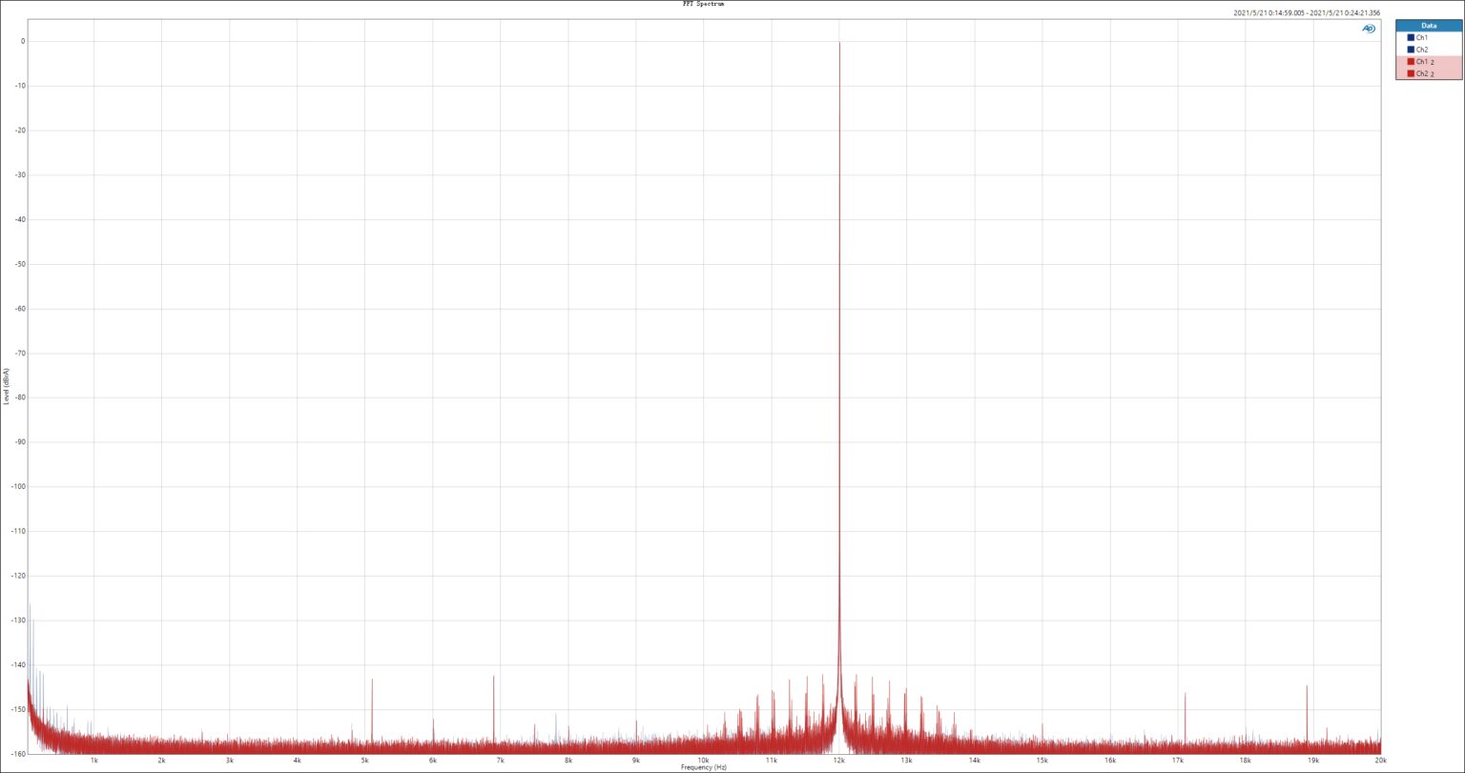Click the blue Ch2 color swatch in legend
This screenshot has height=773, width=1465.
coord(1410,50)
